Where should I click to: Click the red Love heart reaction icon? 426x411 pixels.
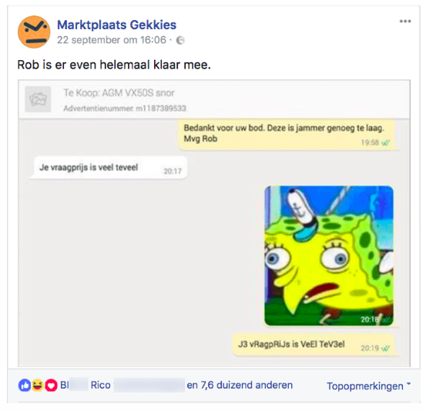coord(51,385)
